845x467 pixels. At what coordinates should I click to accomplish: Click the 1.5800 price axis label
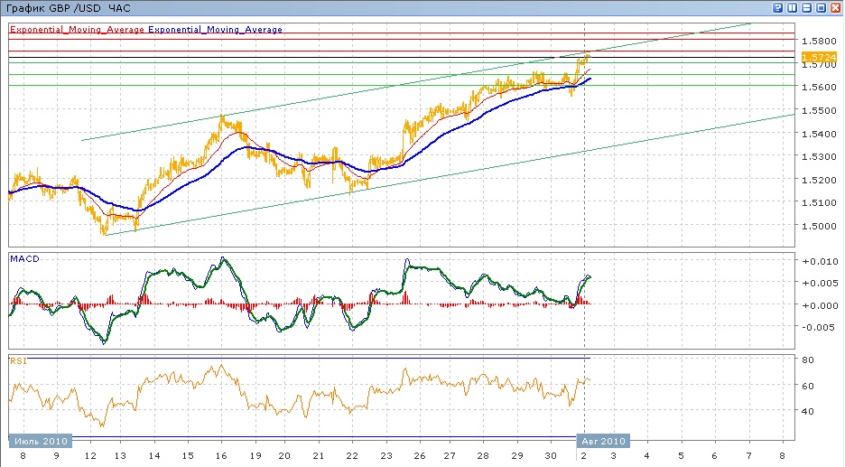point(816,42)
